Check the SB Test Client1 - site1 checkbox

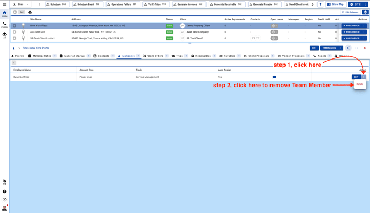(14, 38)
